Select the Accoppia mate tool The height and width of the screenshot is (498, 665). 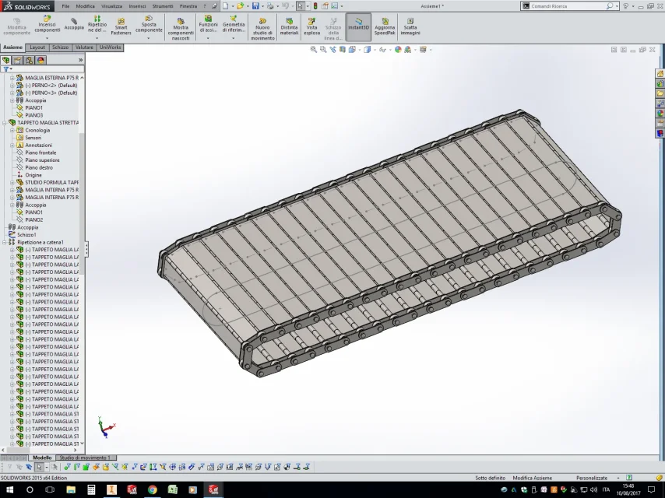[x=74, y=24]
